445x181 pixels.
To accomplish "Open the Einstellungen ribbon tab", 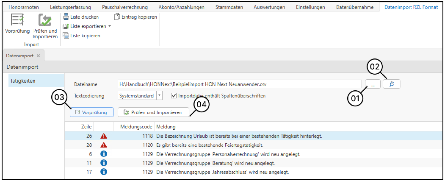I will [x=310, y=7].
